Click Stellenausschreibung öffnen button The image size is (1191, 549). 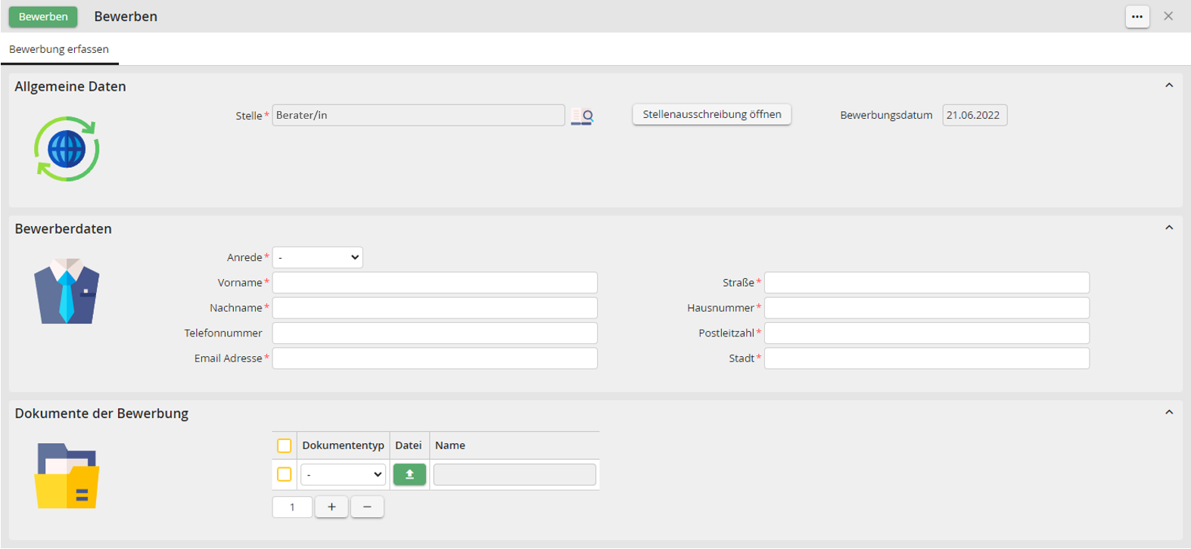click(x=711, y=115)
